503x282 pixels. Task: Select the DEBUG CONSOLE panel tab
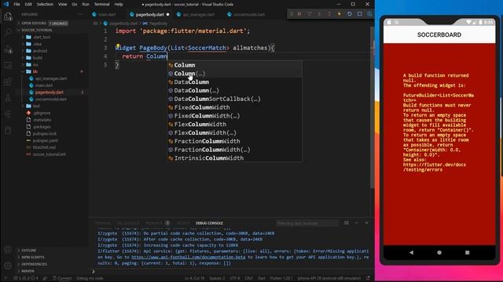tap(209, 222)
